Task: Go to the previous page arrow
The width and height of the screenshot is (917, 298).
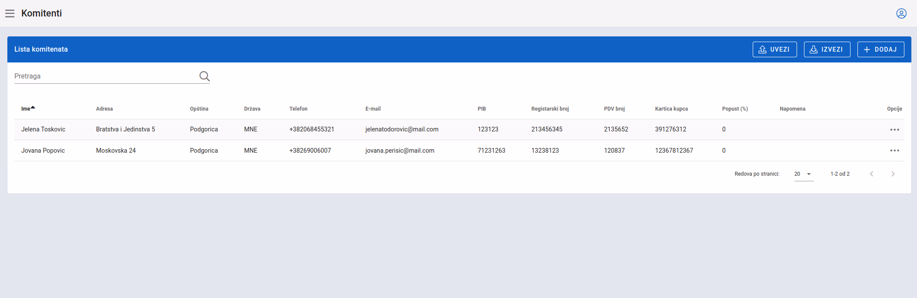Action: click(x=871, y=174)
